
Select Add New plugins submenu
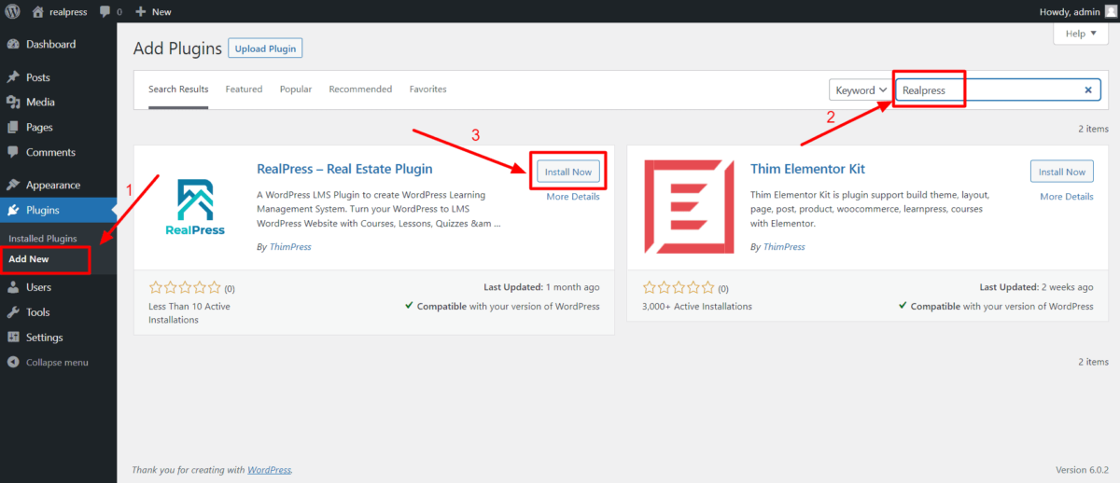click(29, 259)
